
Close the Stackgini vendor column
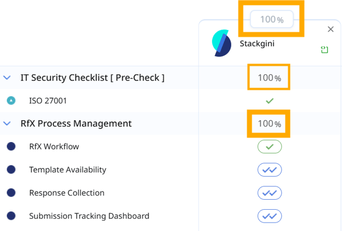coord(331,29)
